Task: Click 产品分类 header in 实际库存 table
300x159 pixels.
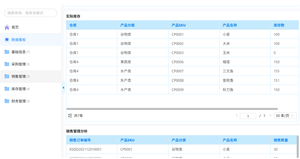Action: [143, 25]
